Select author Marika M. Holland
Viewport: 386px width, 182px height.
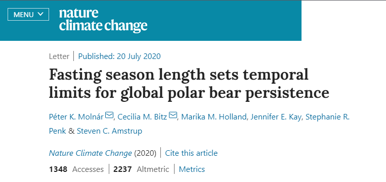213,117
